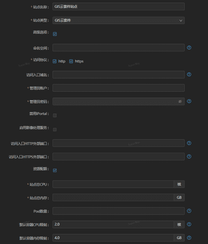Toggle password visibility eye icon
208x244 pixels.
[180, 101]
